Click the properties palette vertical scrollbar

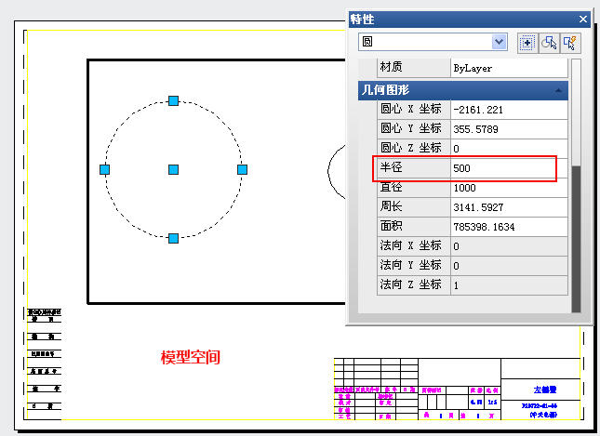pyautogui.click(x=577, y=232)
